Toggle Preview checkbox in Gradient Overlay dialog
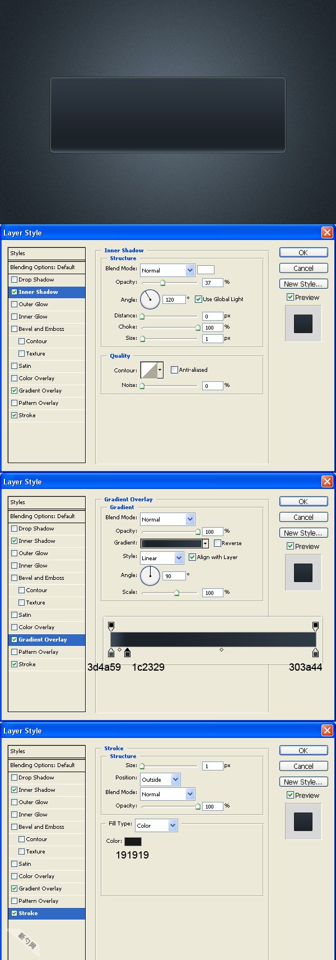Viewport: 336px width, 960px height. [x=290, y=546]
